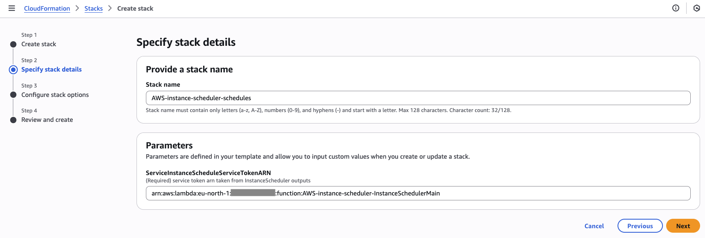Open the info help panel icon

click(676, 8)
